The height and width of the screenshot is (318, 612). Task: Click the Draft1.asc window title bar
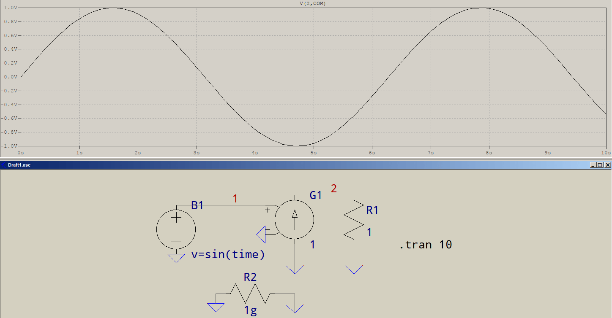pyautogui.click(x=306, y=165)
